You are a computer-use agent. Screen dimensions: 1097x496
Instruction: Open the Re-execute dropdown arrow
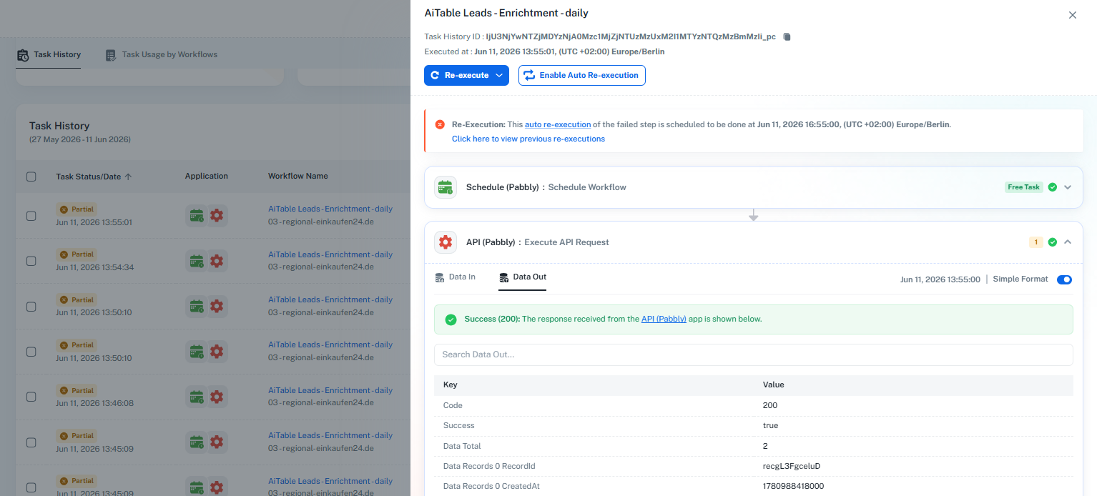pyautogui.click(x=499, y=75)
